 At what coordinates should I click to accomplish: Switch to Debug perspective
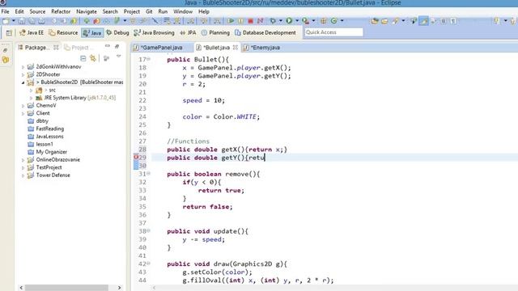tap(117, 32)
